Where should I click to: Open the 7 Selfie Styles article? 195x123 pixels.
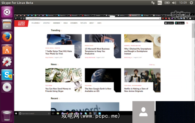pos(59,53)
